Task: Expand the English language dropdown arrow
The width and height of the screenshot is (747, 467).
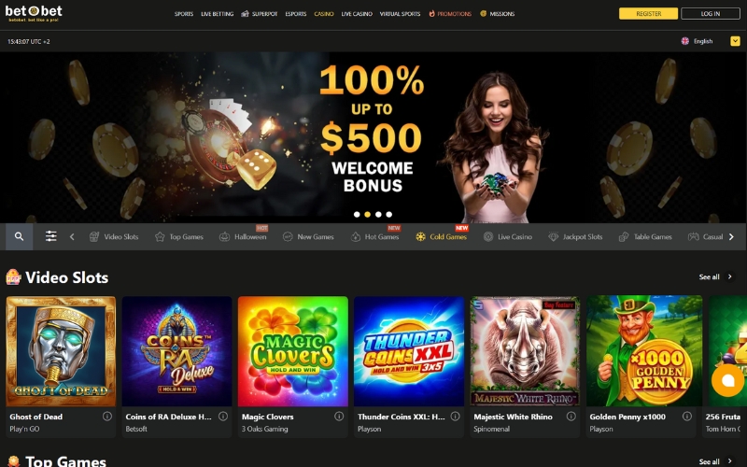Action: click(735, 41)
